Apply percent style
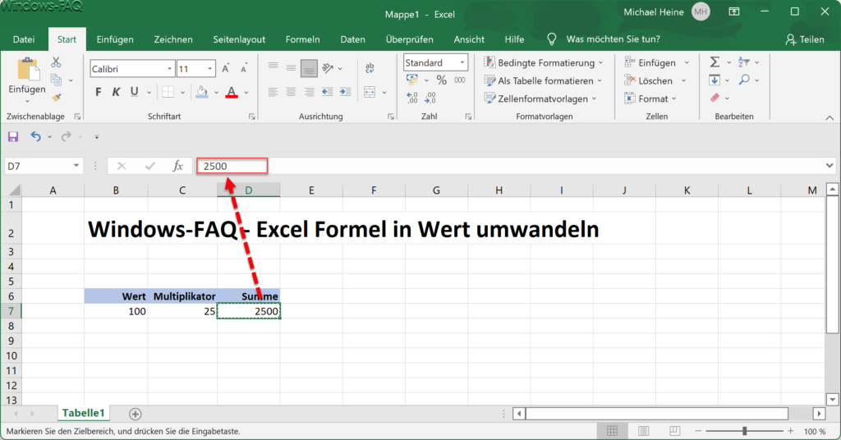This screenshot has width=841, height=440. pos(441,80)
